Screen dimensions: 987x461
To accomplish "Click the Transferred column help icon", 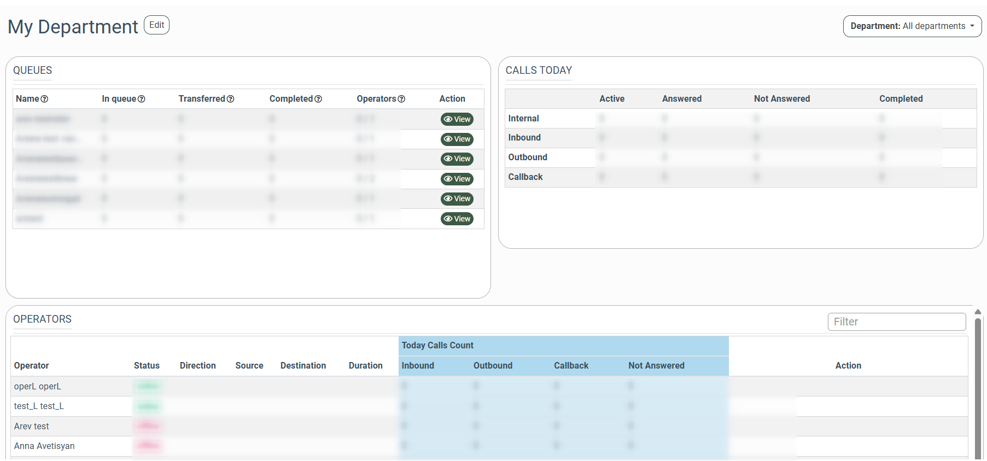I will (x=230, y=99).
